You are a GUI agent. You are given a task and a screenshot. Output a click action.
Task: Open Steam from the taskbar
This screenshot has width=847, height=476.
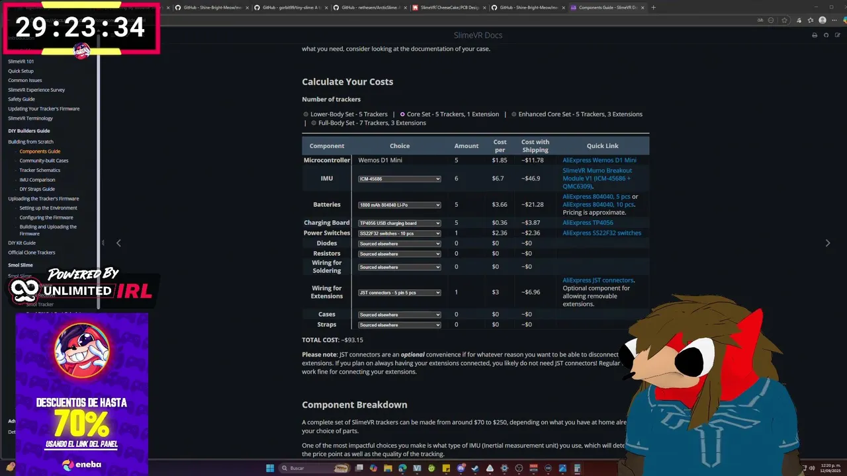[475, 468]
